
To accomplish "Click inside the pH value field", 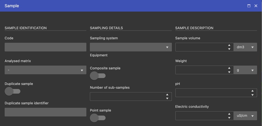I will (213, 93).
